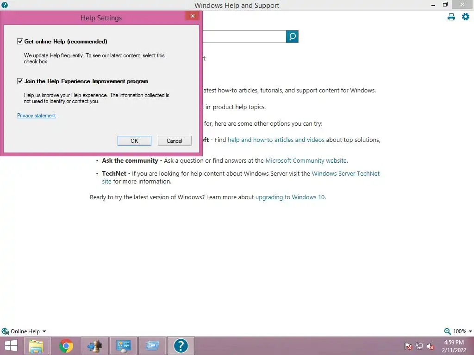
Task: Click the 'TechNet' bold heading text
Action: pyautogui.click(x=114, y=174)
